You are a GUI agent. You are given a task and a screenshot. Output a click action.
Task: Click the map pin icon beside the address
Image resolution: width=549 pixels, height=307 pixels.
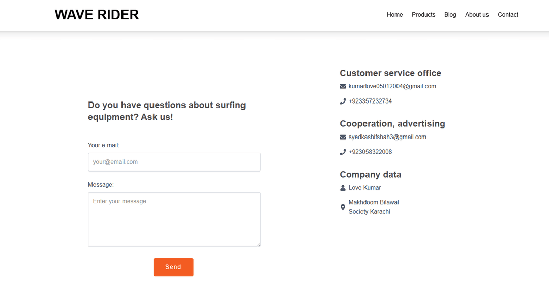pyautogui.click(x=343, y=207)
